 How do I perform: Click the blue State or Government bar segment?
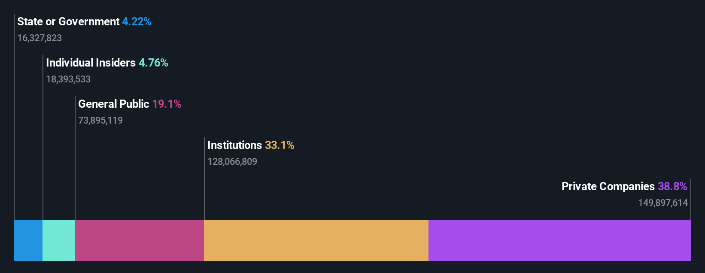click(x=28, y=240)
